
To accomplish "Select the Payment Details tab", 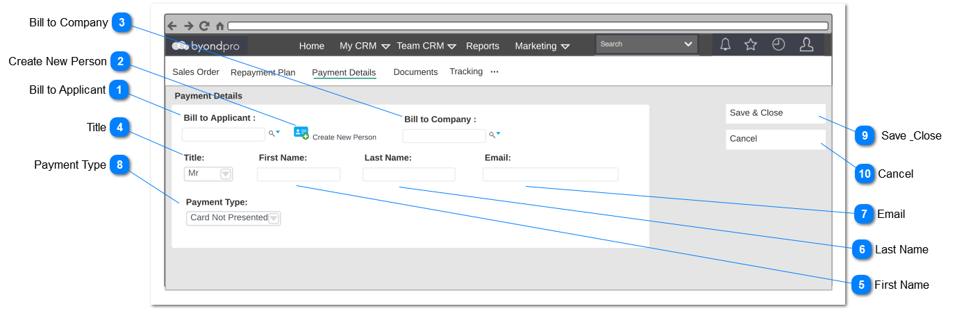I will click(344, 72).
